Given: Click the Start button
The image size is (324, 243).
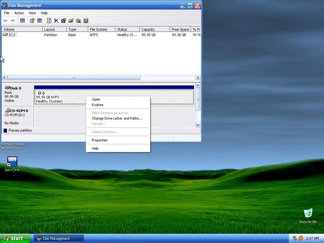Looking at the screenshot, I should coord(15,239).
